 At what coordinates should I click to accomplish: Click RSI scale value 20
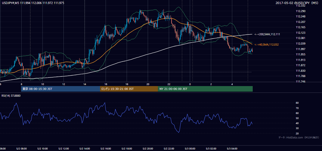[297, 133]
